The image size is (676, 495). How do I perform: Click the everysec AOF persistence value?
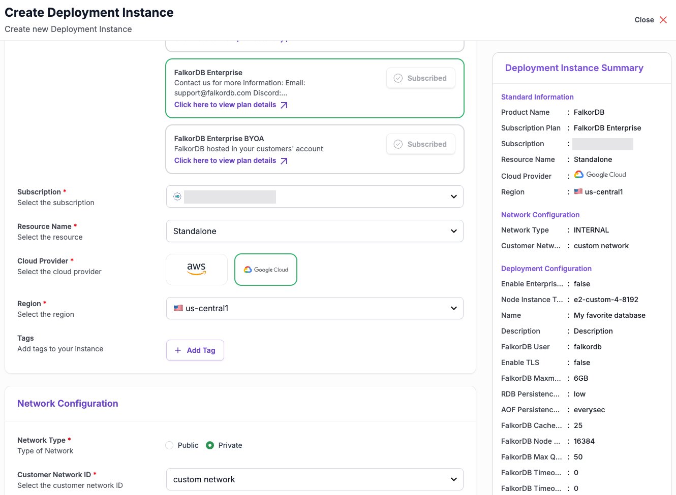pos(589,410)
